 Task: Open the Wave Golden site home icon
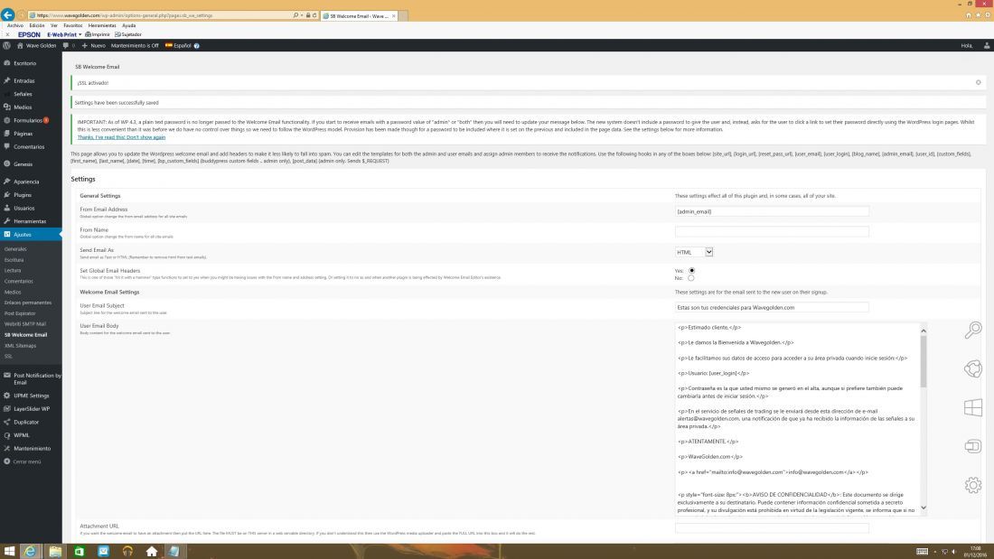[20, 46]
